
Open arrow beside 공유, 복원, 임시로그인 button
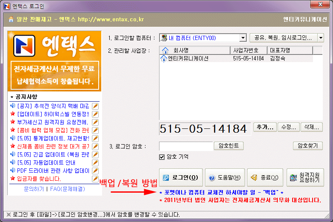[x=321, y=38]
